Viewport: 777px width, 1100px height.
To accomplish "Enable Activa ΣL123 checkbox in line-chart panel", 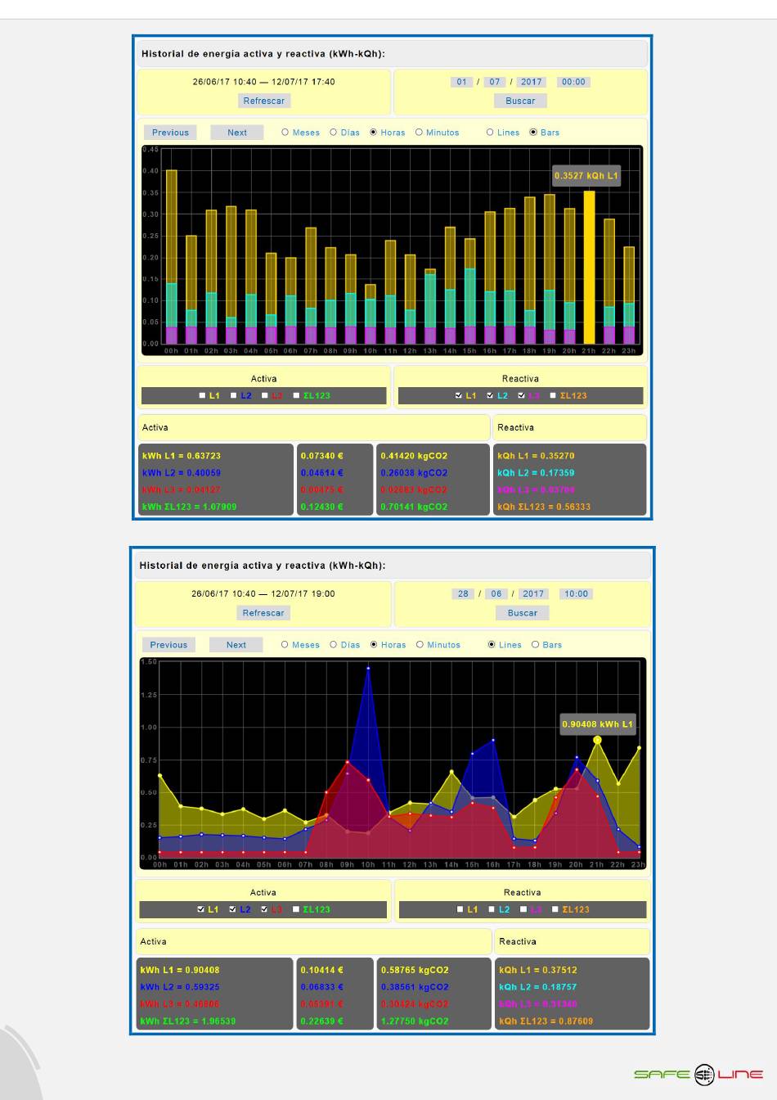I will pyautogui.click(x=295, y=909).
